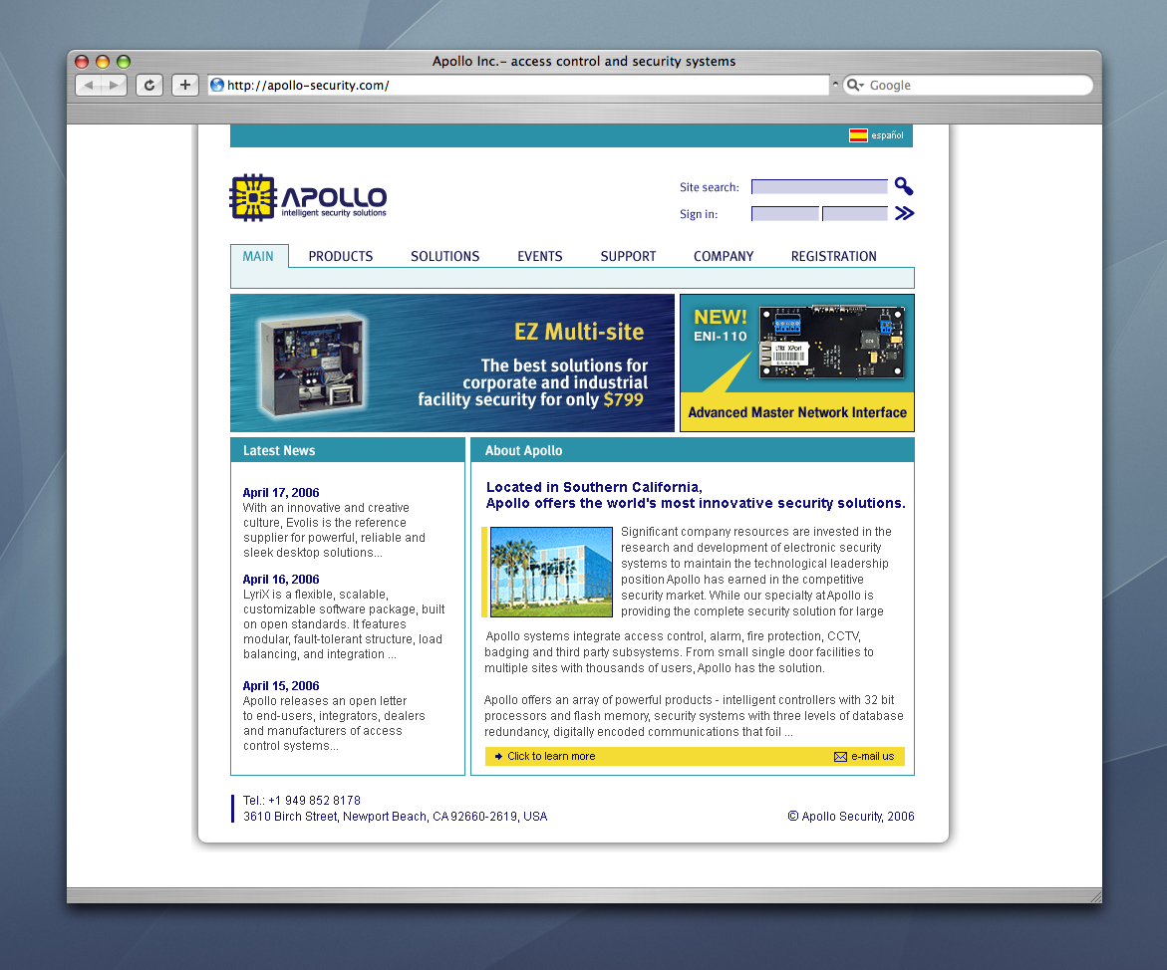Image resolution: width=1167 pixels, height=970 pixels.
Task: Open the Google search magnifier dropdown
Action: click(855, 85)
